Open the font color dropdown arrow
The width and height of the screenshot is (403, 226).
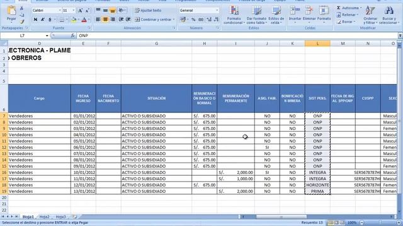(x=89, y=19)
